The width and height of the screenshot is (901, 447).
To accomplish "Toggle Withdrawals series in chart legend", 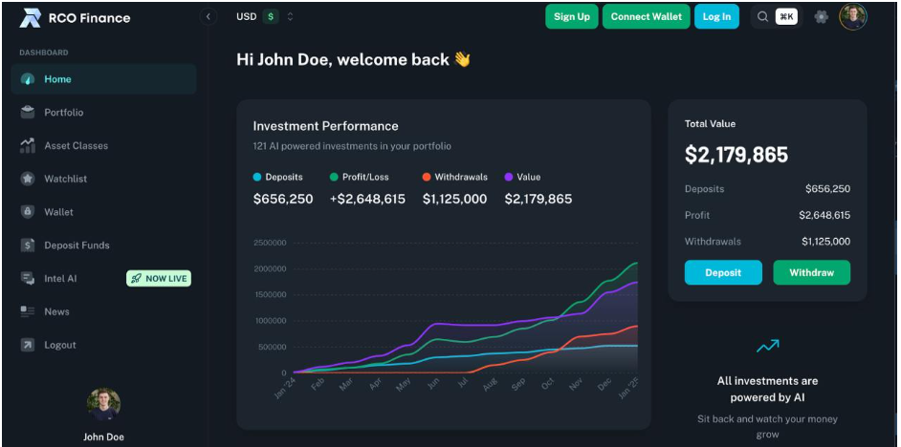I will 454,178.
